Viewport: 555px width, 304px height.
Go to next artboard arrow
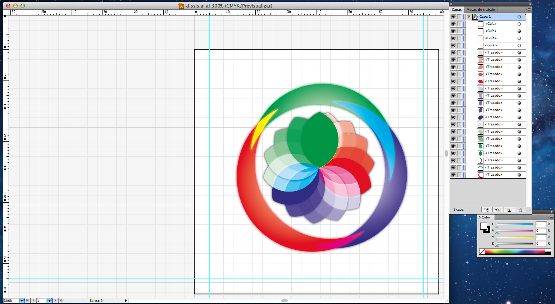pos(55,300)
